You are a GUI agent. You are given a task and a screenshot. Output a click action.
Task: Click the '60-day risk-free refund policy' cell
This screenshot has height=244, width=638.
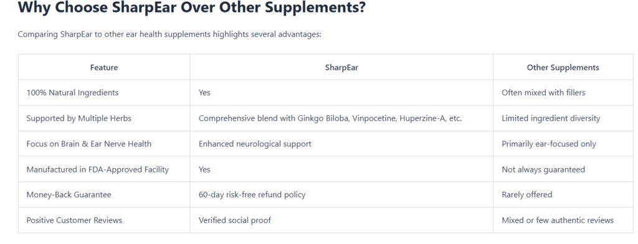click(x=341, y=195)
